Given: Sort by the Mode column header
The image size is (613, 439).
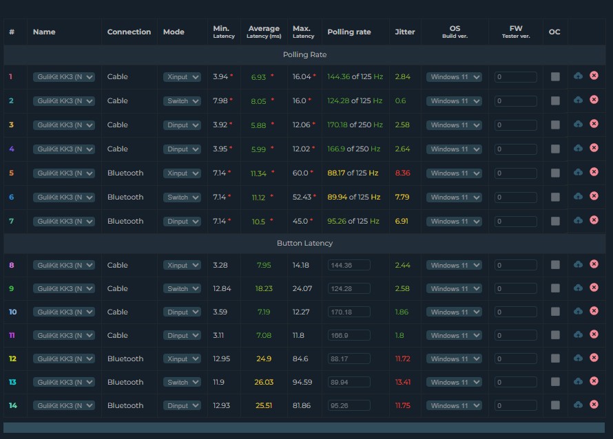Looking at the screenshot, I should tap(174, 32).
